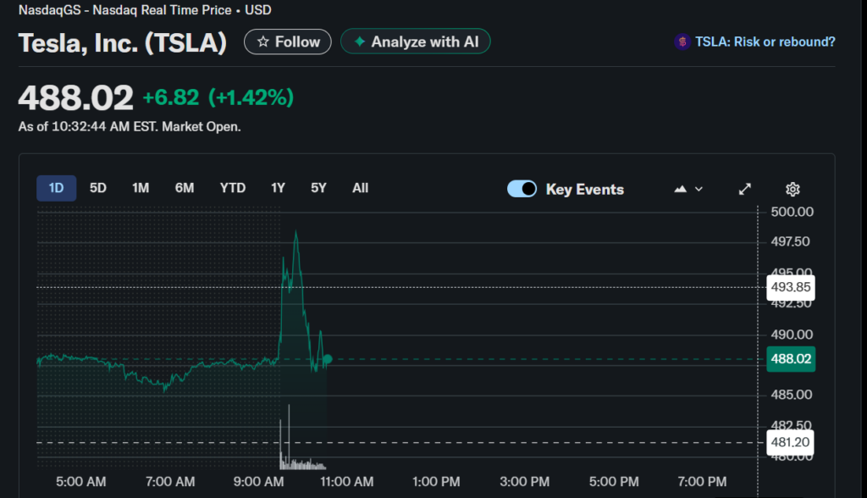Viewport: 867px width, 498px height.
Task: Toggle the Key Events switch
Action: [x=522, y=189]
